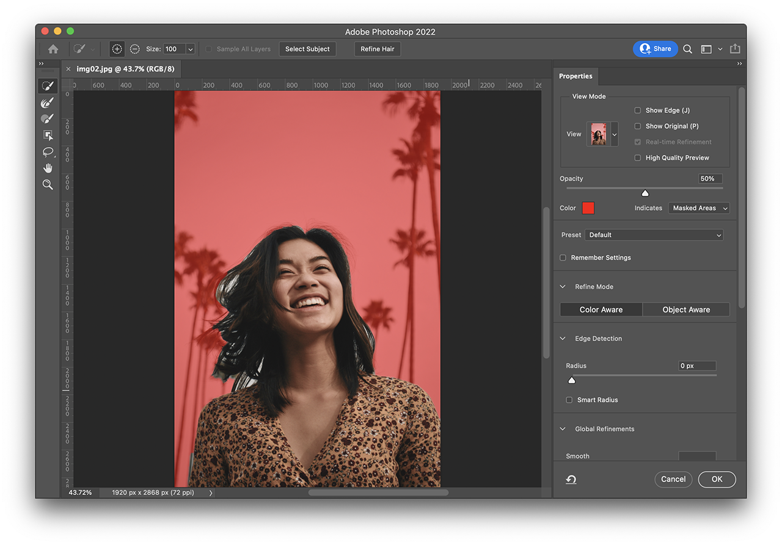Collapse the Properties panel double-arrow
Viewport: 782px width, 545px height.
(739, 63)
